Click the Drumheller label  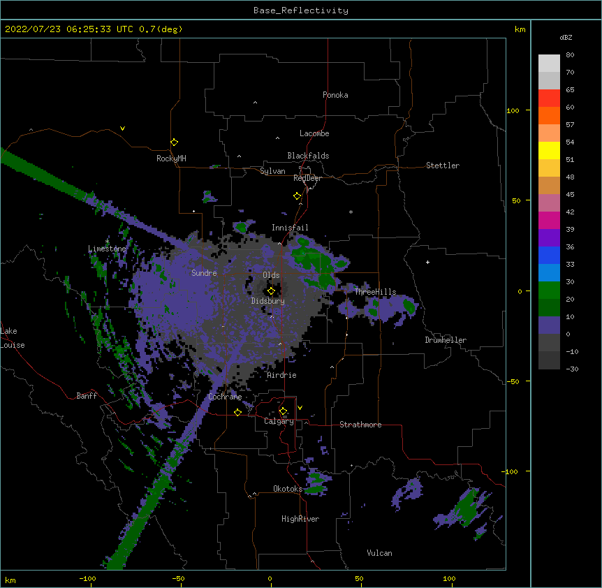coord(446,340)
